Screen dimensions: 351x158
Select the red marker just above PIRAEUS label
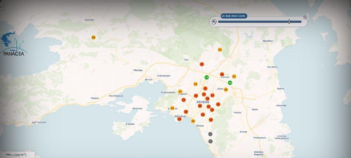tap(186, 112)
